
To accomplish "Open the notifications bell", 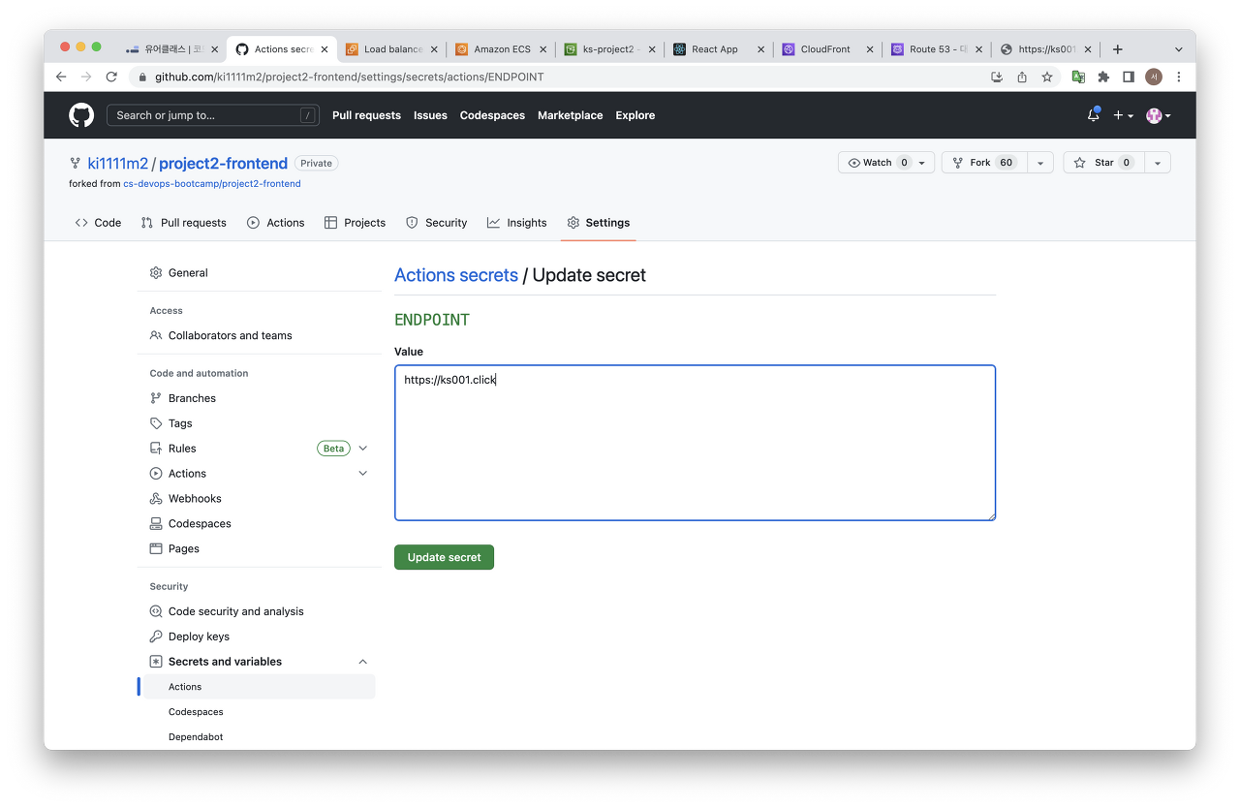I will click(1094, 114).
